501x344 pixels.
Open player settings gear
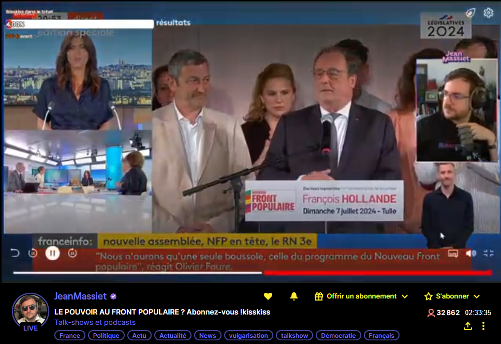pos(488,13)
